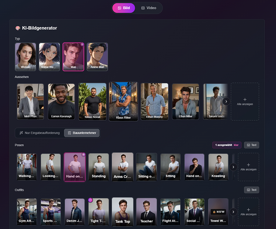The height and width of the screenshot is (229, 276).
Task: Choose the Sports outfit card
Action: coord(51,212)
